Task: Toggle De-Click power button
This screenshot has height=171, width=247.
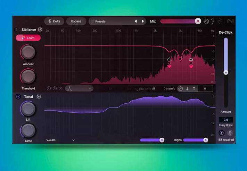Action: click(x=222, y=133)
